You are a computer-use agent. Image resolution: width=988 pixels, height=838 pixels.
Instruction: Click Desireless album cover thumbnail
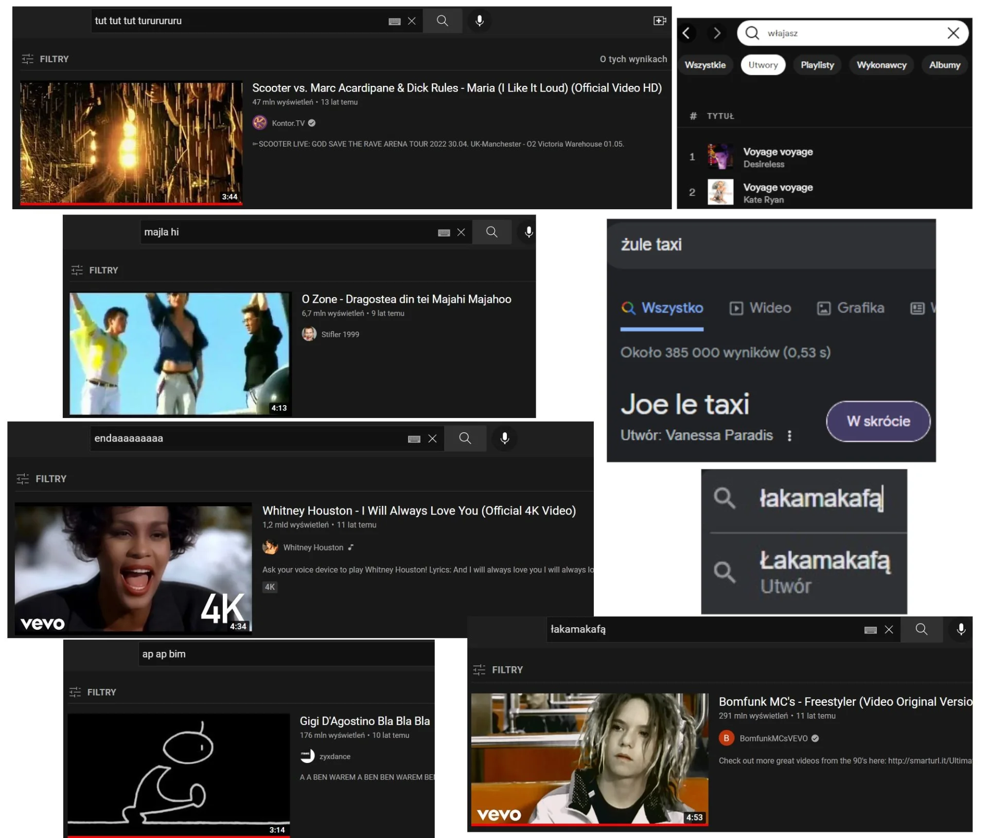tap(720, 157)
